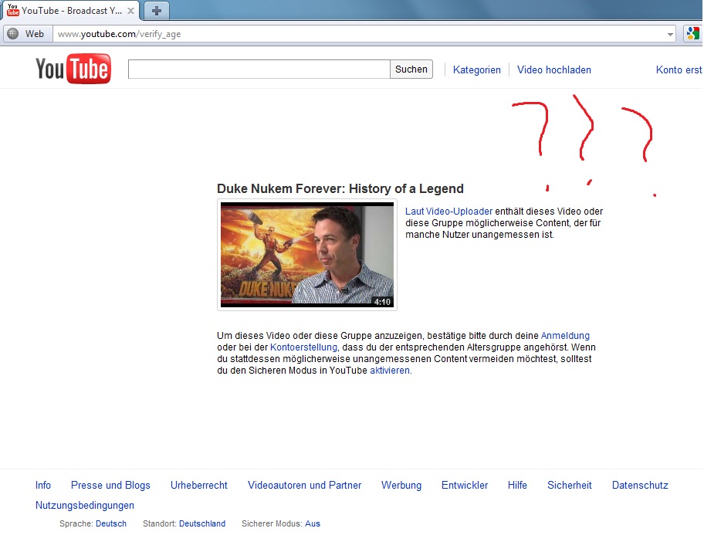Open a new browser tab with plus button
Image resolution: width=704 pixels, height=552 pixels.
(x=157, y=11)
